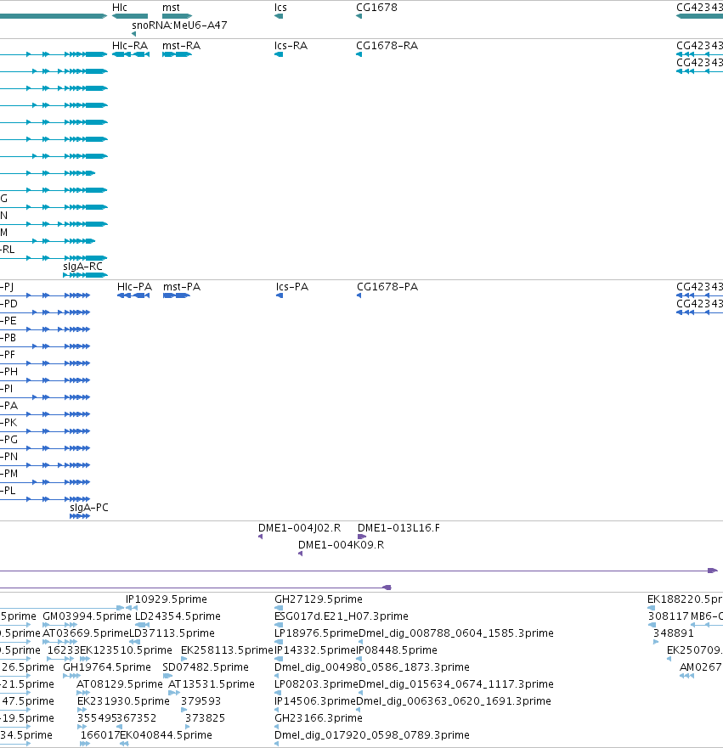Click the 308117 feature label
The width and height of the screenshot is (723, 748).
pyautogui.click(x=668, y=616)
